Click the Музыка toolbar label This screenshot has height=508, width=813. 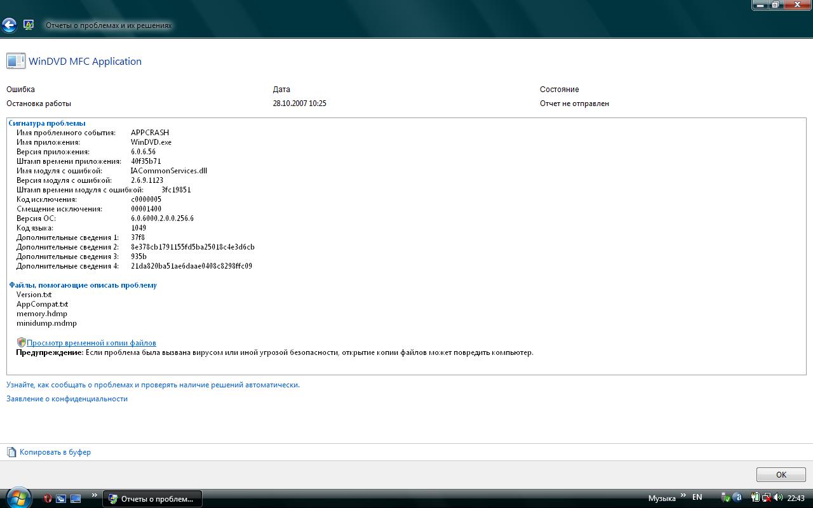[662, 498]
